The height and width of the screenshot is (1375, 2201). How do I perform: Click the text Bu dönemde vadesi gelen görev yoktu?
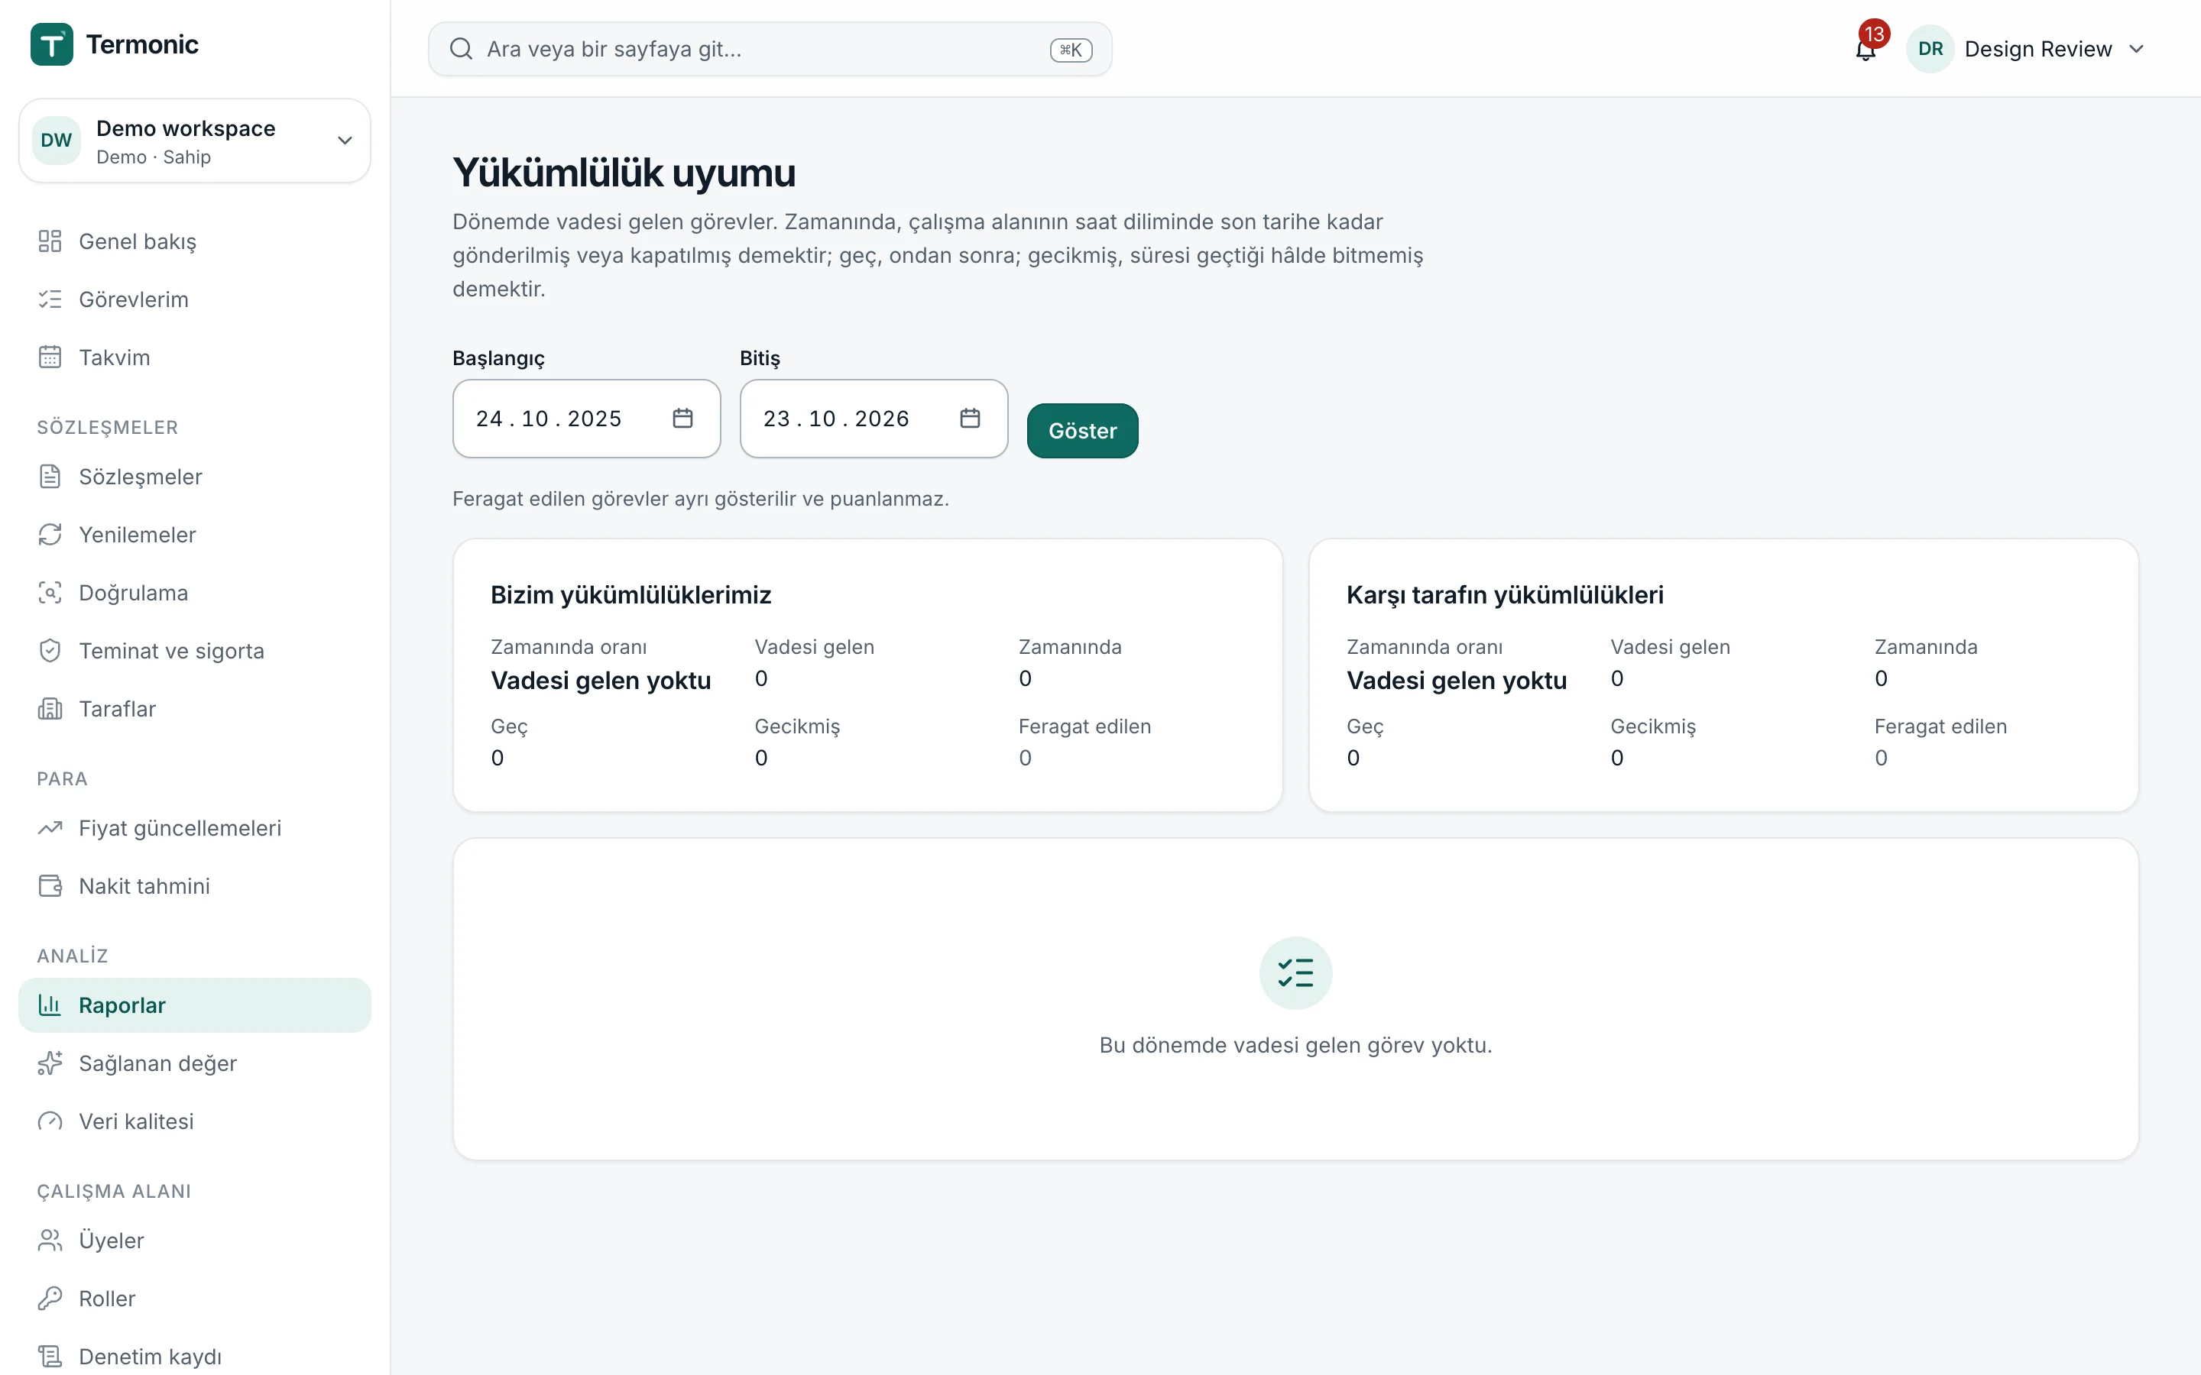tap(1296, 1045)
